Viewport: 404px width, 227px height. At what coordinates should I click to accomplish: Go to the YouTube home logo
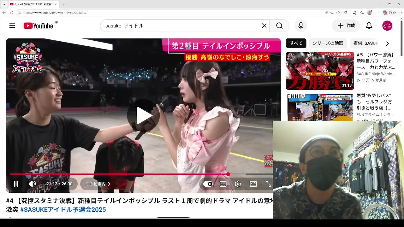click(x=38, y=26)
